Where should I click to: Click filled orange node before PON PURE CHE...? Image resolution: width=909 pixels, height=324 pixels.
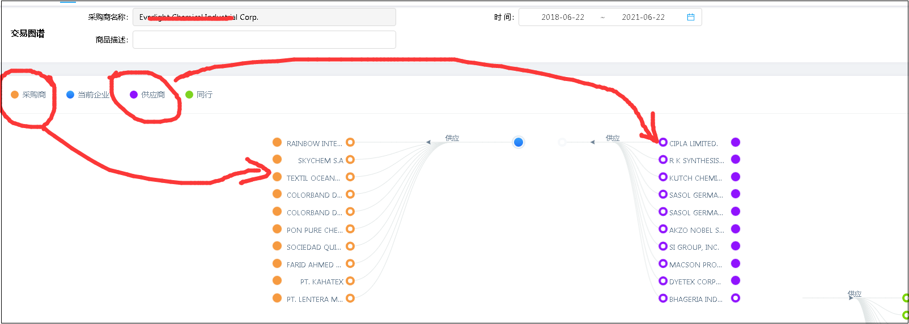[x=277, y=229]
